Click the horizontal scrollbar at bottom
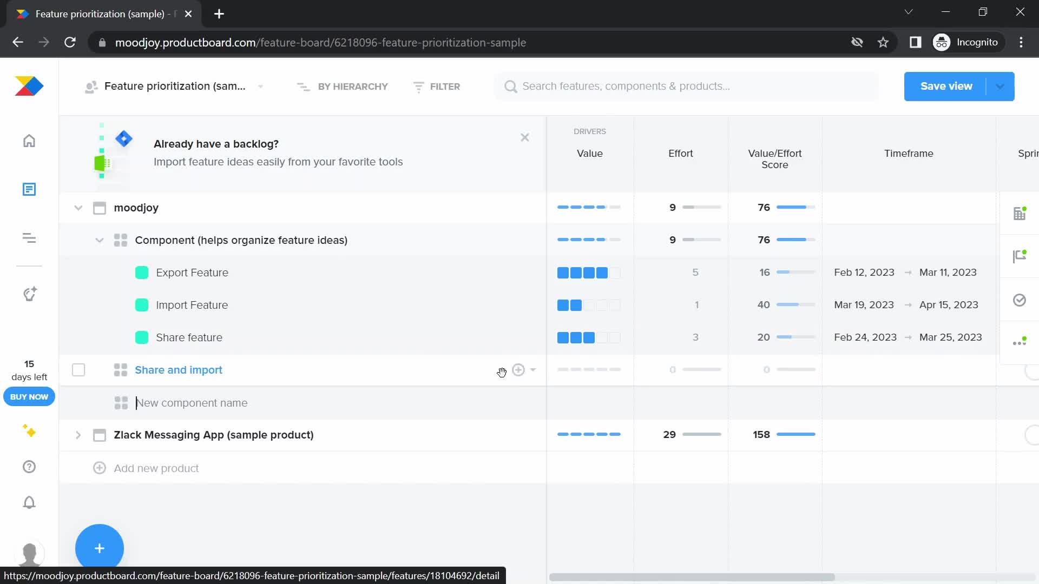 [x=692, y=577]
